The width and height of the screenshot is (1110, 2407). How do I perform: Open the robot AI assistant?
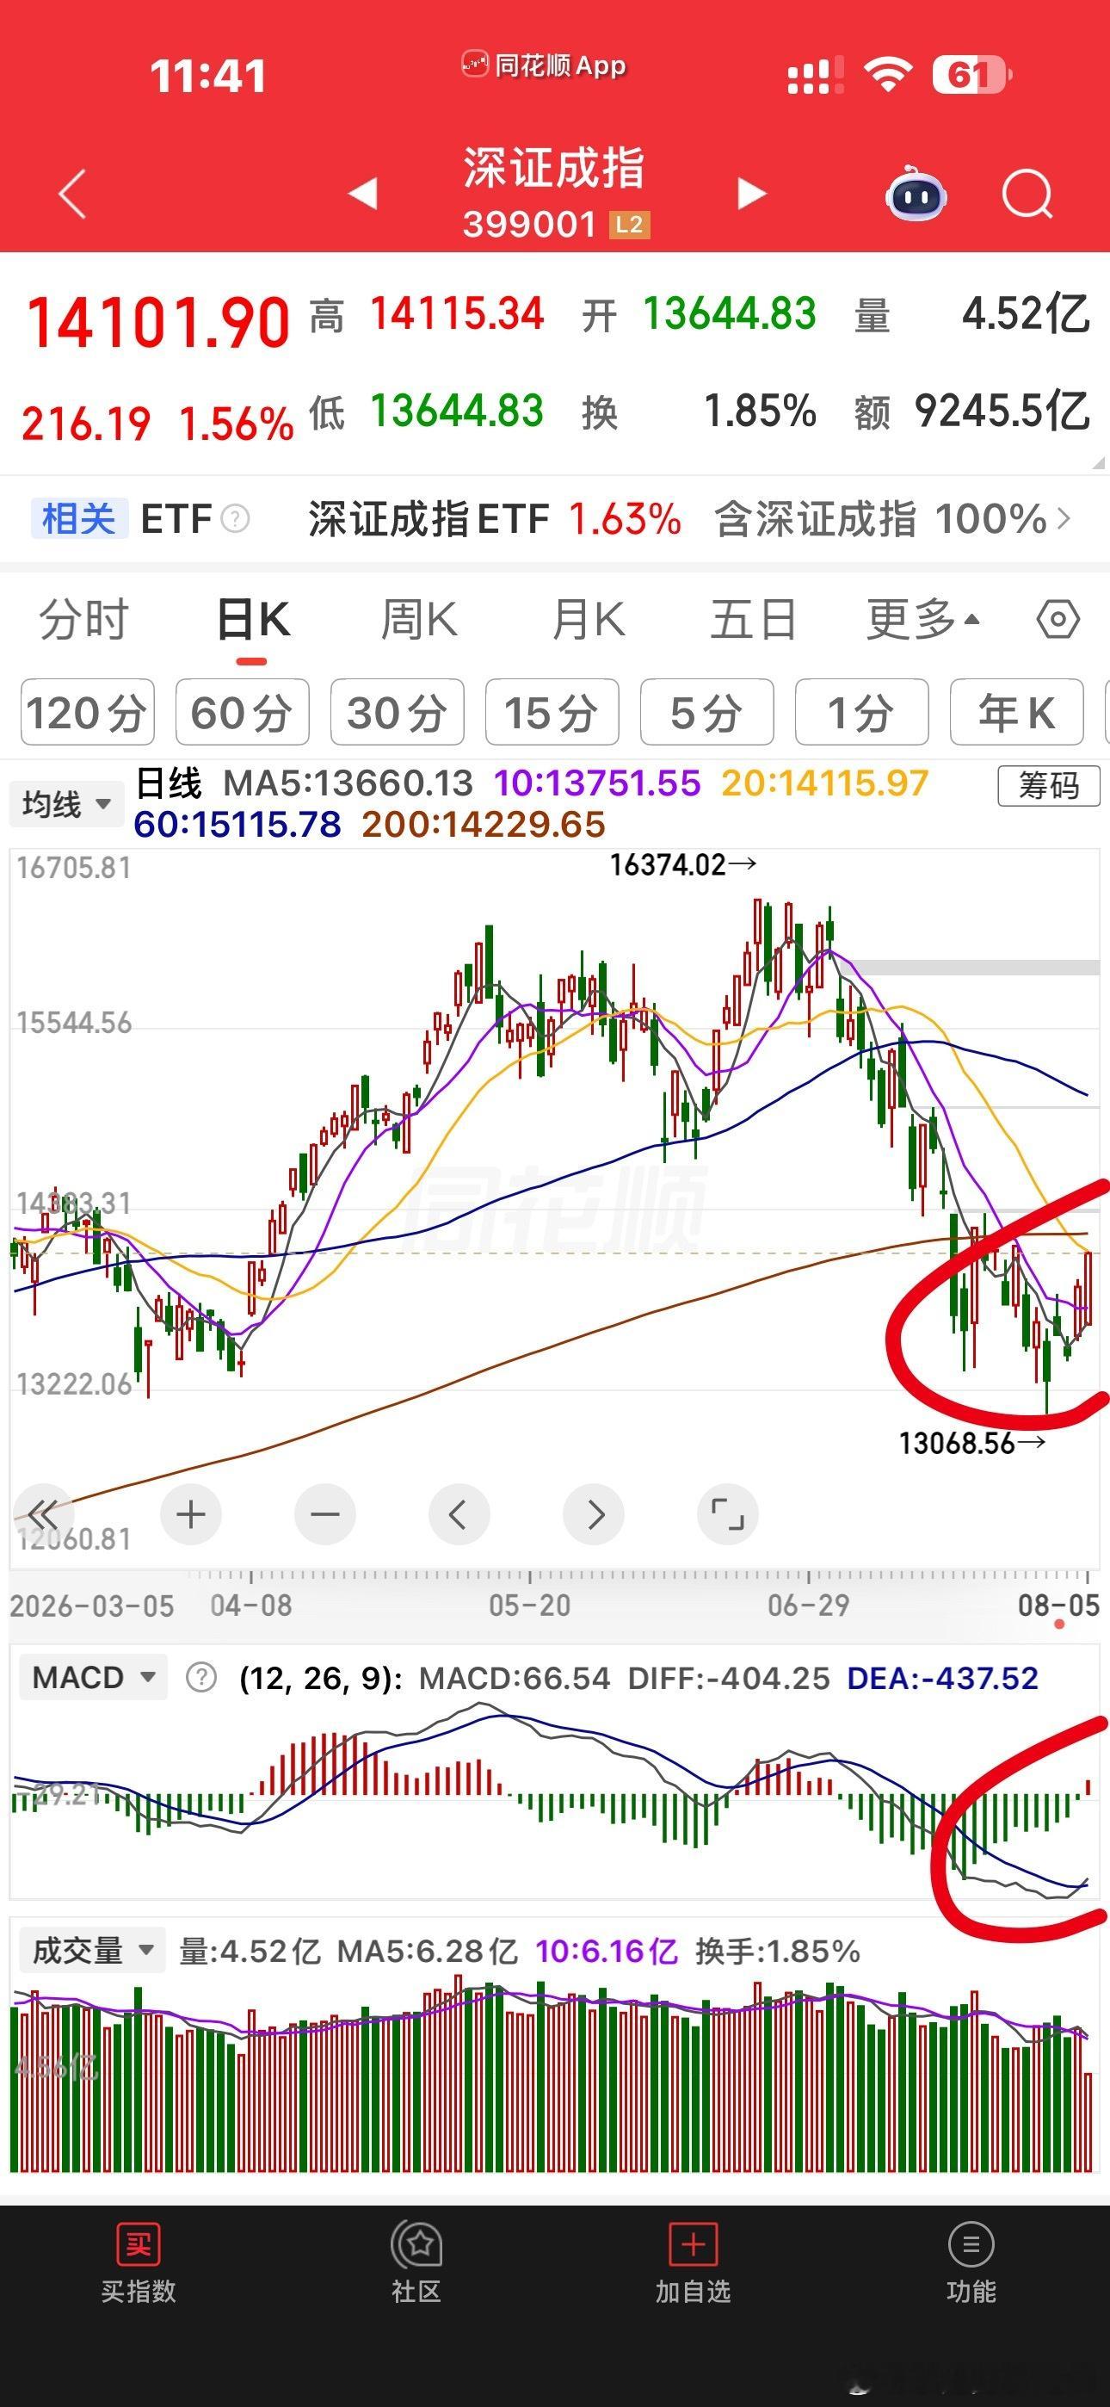[x=916, y=194]
